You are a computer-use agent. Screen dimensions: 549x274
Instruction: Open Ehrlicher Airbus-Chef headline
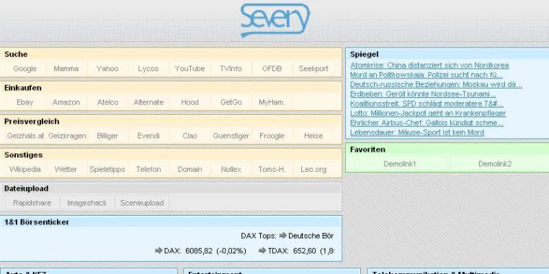[x=427, y=123]
